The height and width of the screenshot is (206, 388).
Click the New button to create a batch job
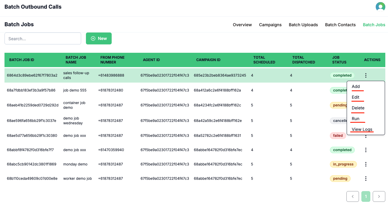pyautogui.click(x=99, y=38)
